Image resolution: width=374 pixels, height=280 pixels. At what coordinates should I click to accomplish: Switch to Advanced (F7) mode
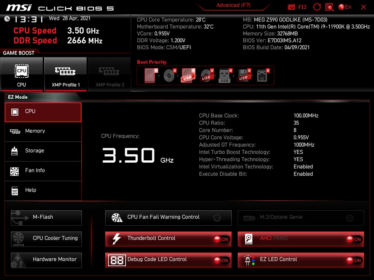pos(233,5)
